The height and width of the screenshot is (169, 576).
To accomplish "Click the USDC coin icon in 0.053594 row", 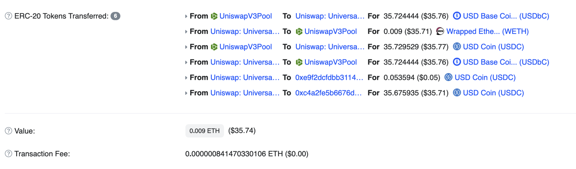I will [448, 77].
